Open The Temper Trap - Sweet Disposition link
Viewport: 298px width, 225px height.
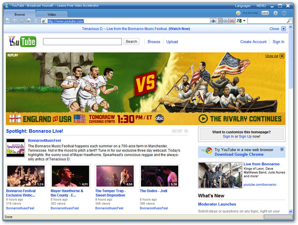click(x=110, y=193)
